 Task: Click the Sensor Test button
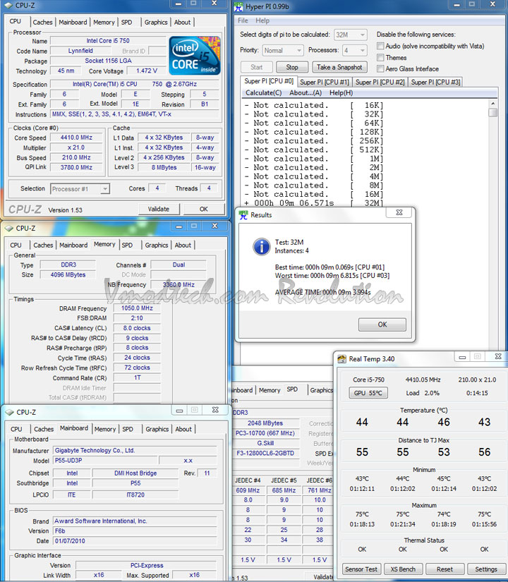tap(361, 569)
